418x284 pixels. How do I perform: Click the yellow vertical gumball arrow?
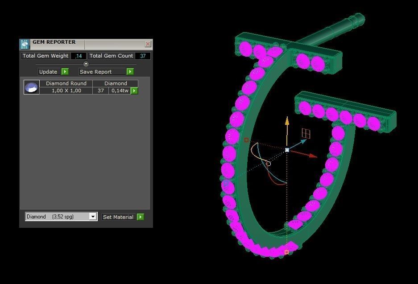coord(287,121)
